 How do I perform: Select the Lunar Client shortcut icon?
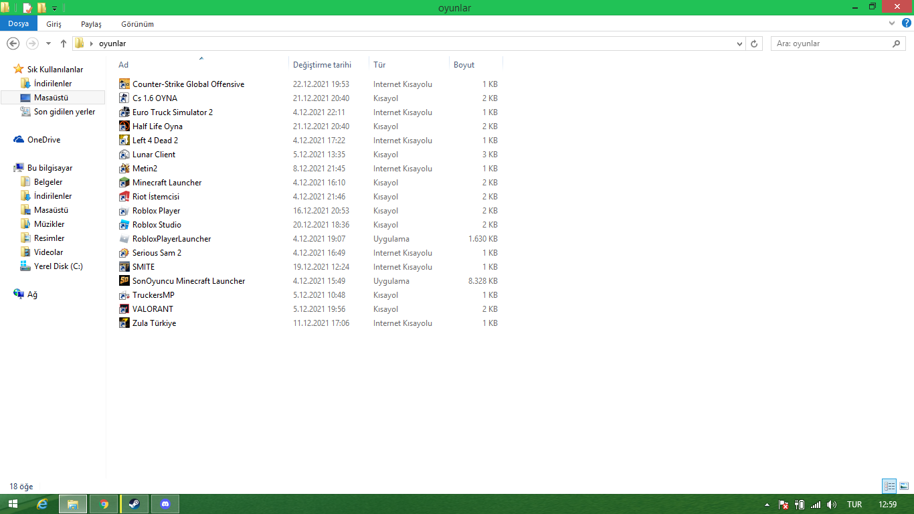124,155
